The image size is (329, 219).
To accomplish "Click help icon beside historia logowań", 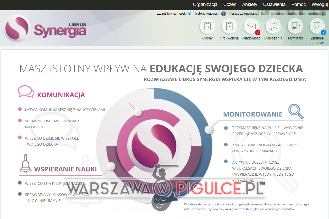I will click(x=223, y=14).
